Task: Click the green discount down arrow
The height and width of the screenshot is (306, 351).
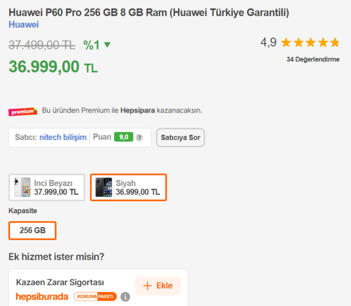Action: point(107,45)
